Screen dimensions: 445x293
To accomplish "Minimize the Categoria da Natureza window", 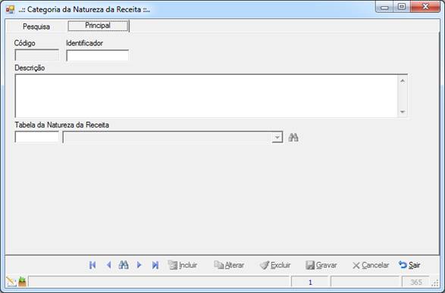I will point(384,7).
